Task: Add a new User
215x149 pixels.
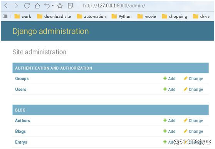Action: (x=169, y=90)
